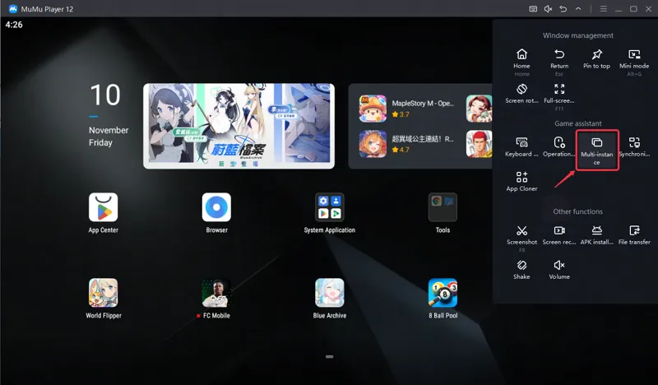
Task: Click the MapleStory M game icon
Action: coord(373,109)
